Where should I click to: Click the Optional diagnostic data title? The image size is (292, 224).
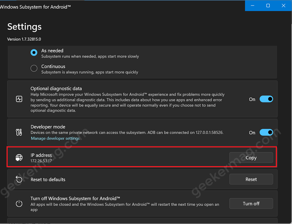coord(56,89)
